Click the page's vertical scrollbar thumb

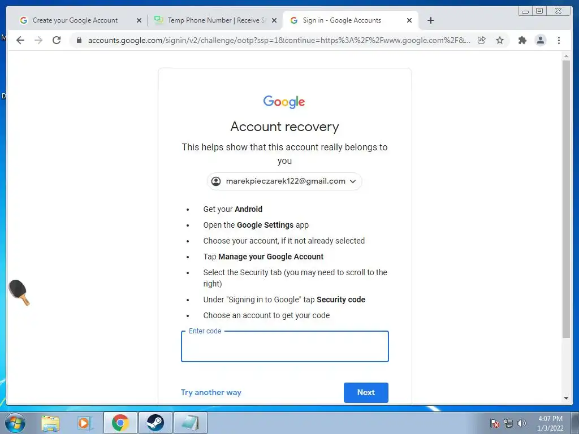(566, 199)
